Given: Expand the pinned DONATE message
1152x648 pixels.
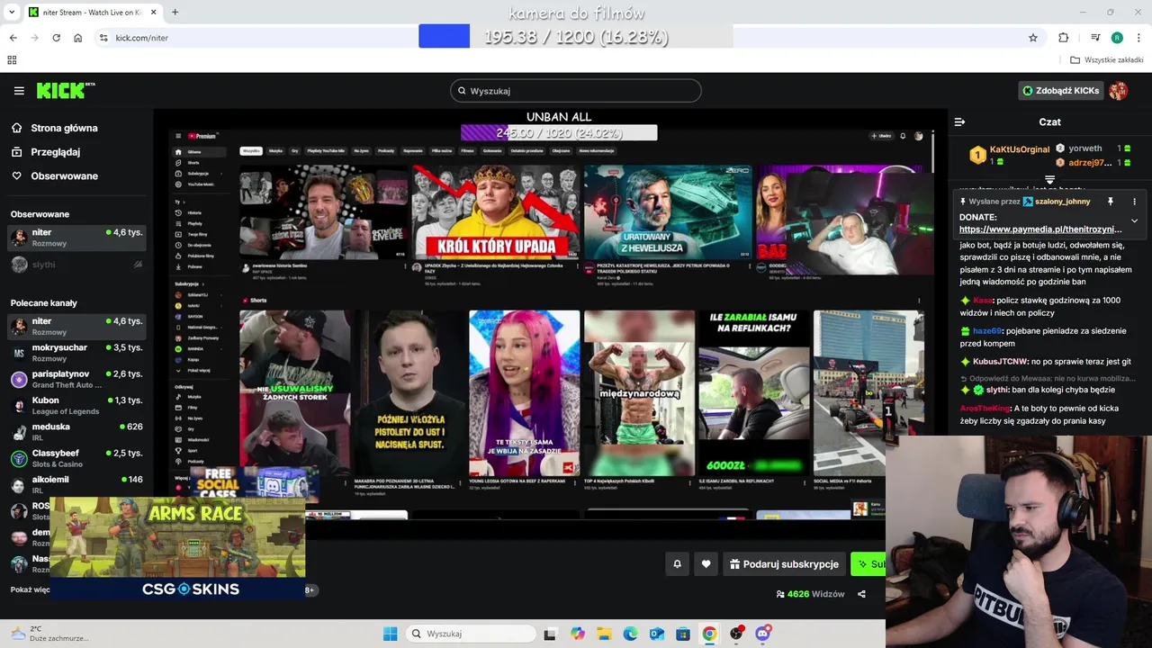Looking at the screenshot, I should (1134, 220).
